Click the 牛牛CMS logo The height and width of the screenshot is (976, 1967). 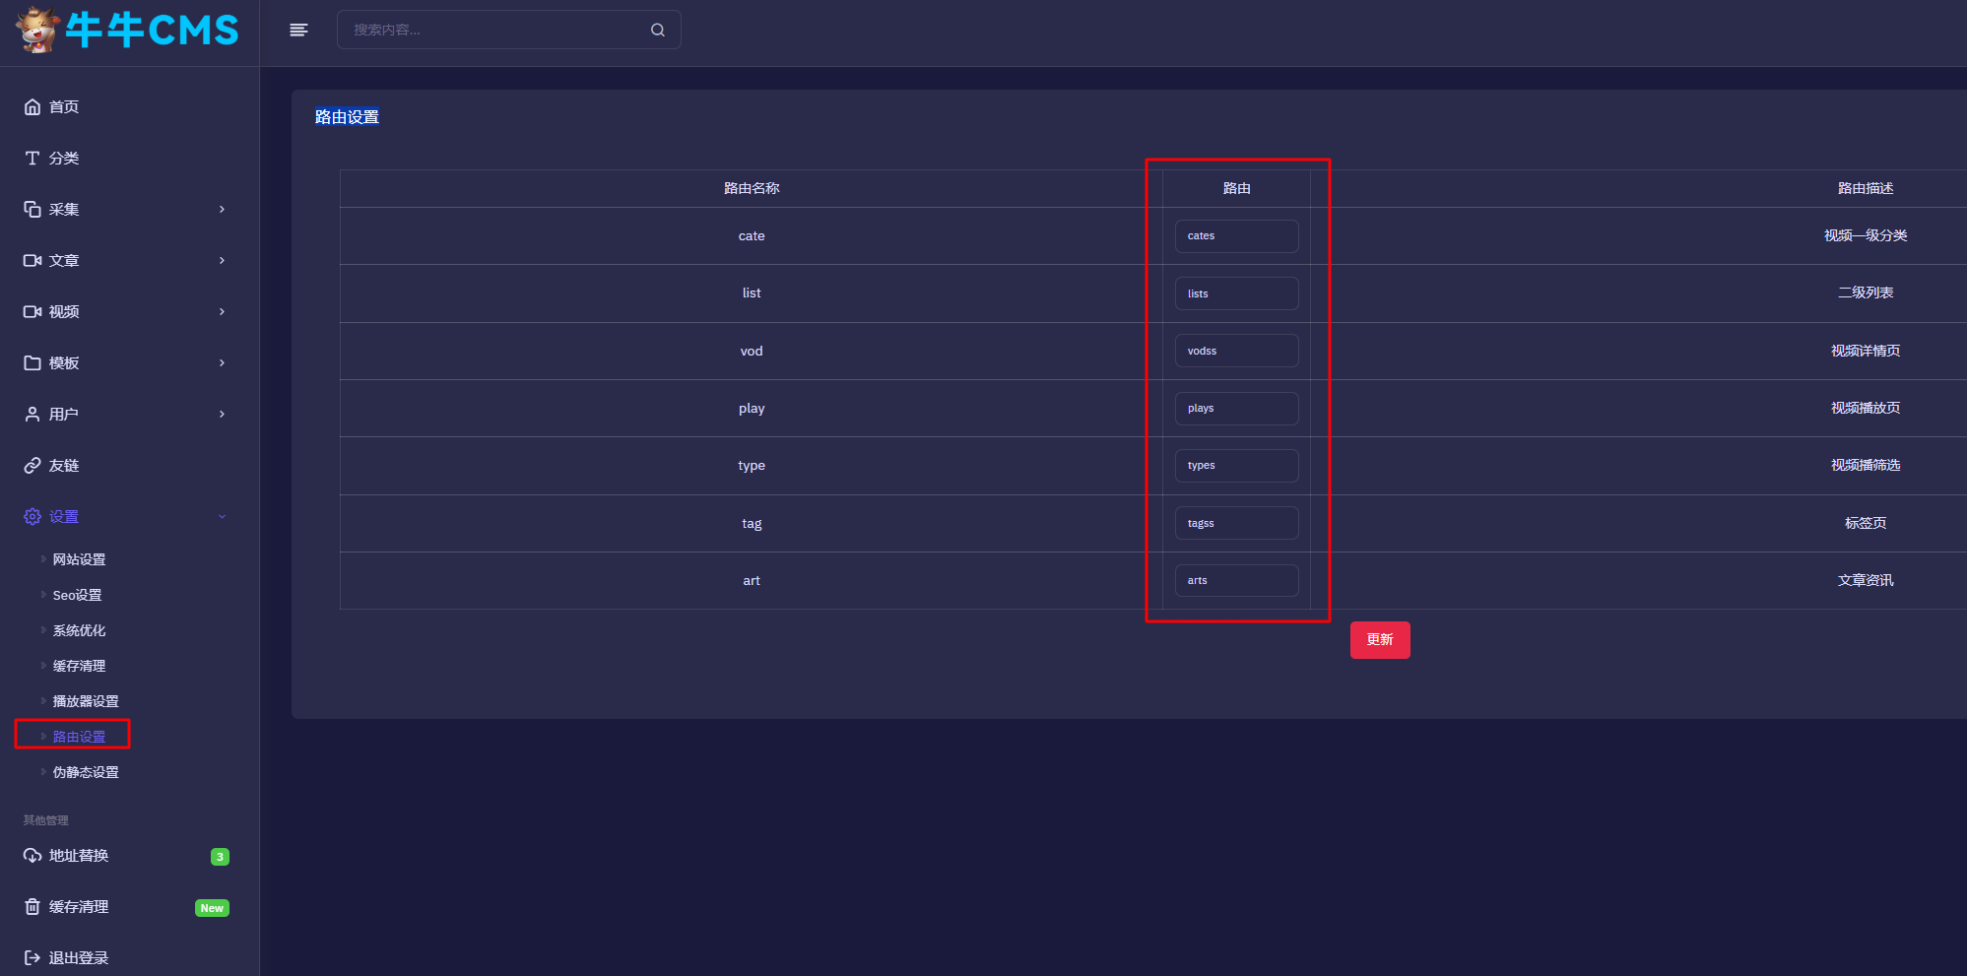128,31
